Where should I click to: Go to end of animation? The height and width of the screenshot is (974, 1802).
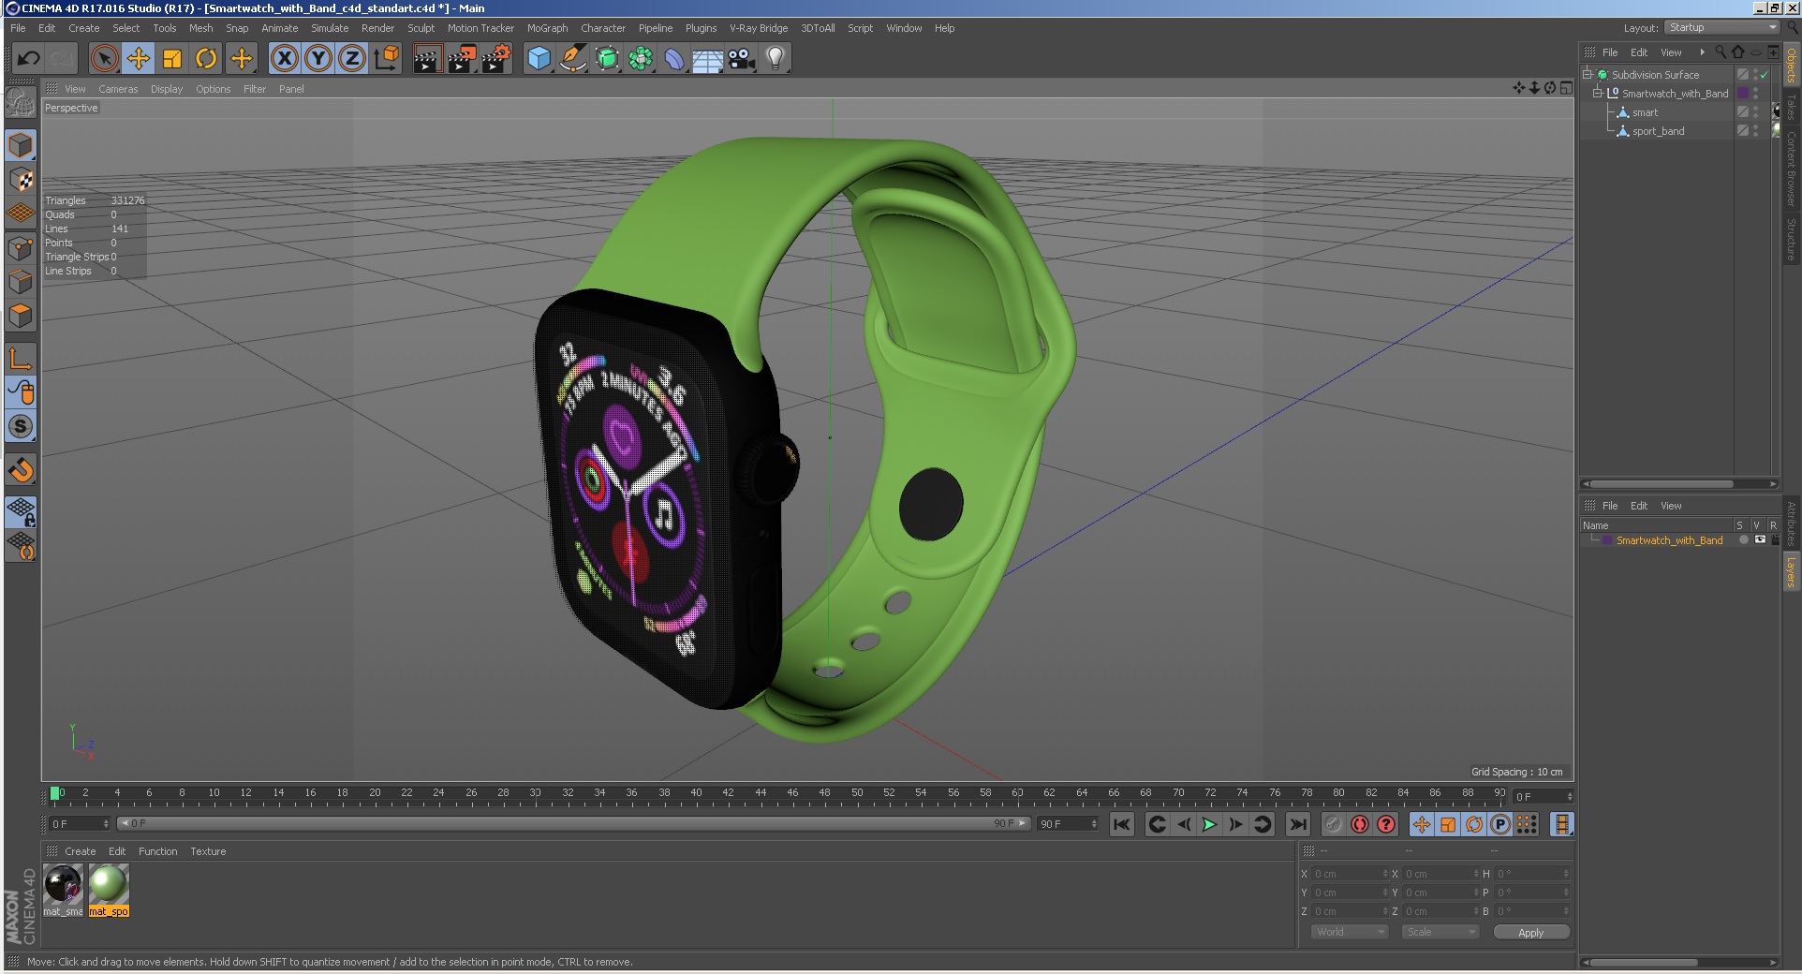click(1297, 824)
